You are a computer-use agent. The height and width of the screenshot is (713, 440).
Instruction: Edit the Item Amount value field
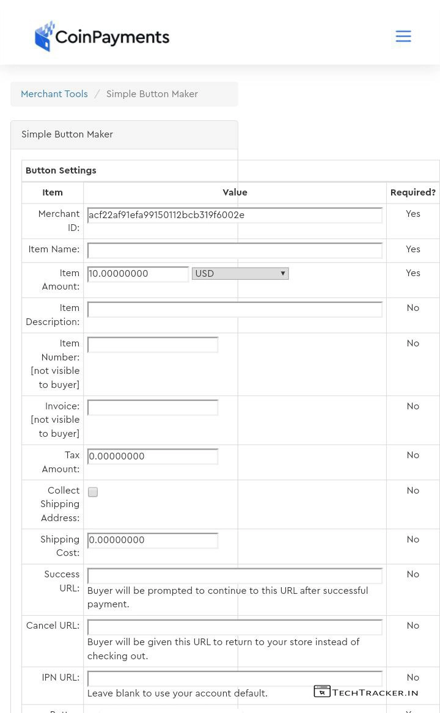pyautogui.click(x=138, y=274)
